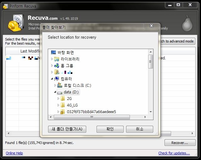Click folder tree scroll-up arrow

[151, 52]
